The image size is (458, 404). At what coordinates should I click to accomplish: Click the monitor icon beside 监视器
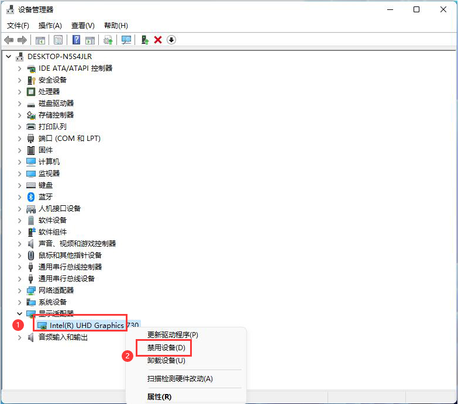click(31, 174)
